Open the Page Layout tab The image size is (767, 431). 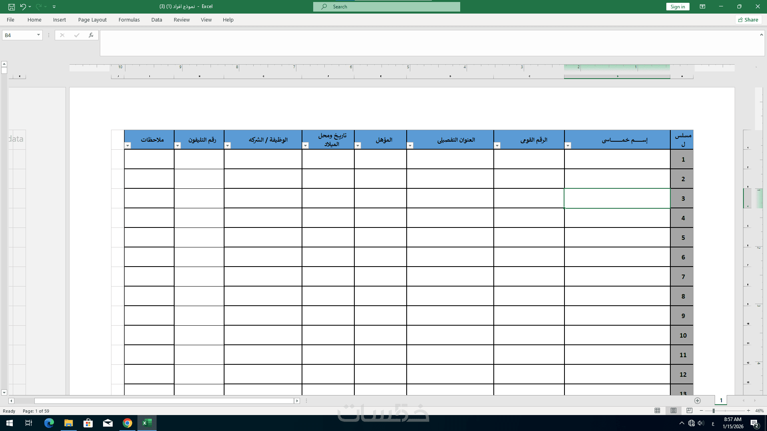92,20
